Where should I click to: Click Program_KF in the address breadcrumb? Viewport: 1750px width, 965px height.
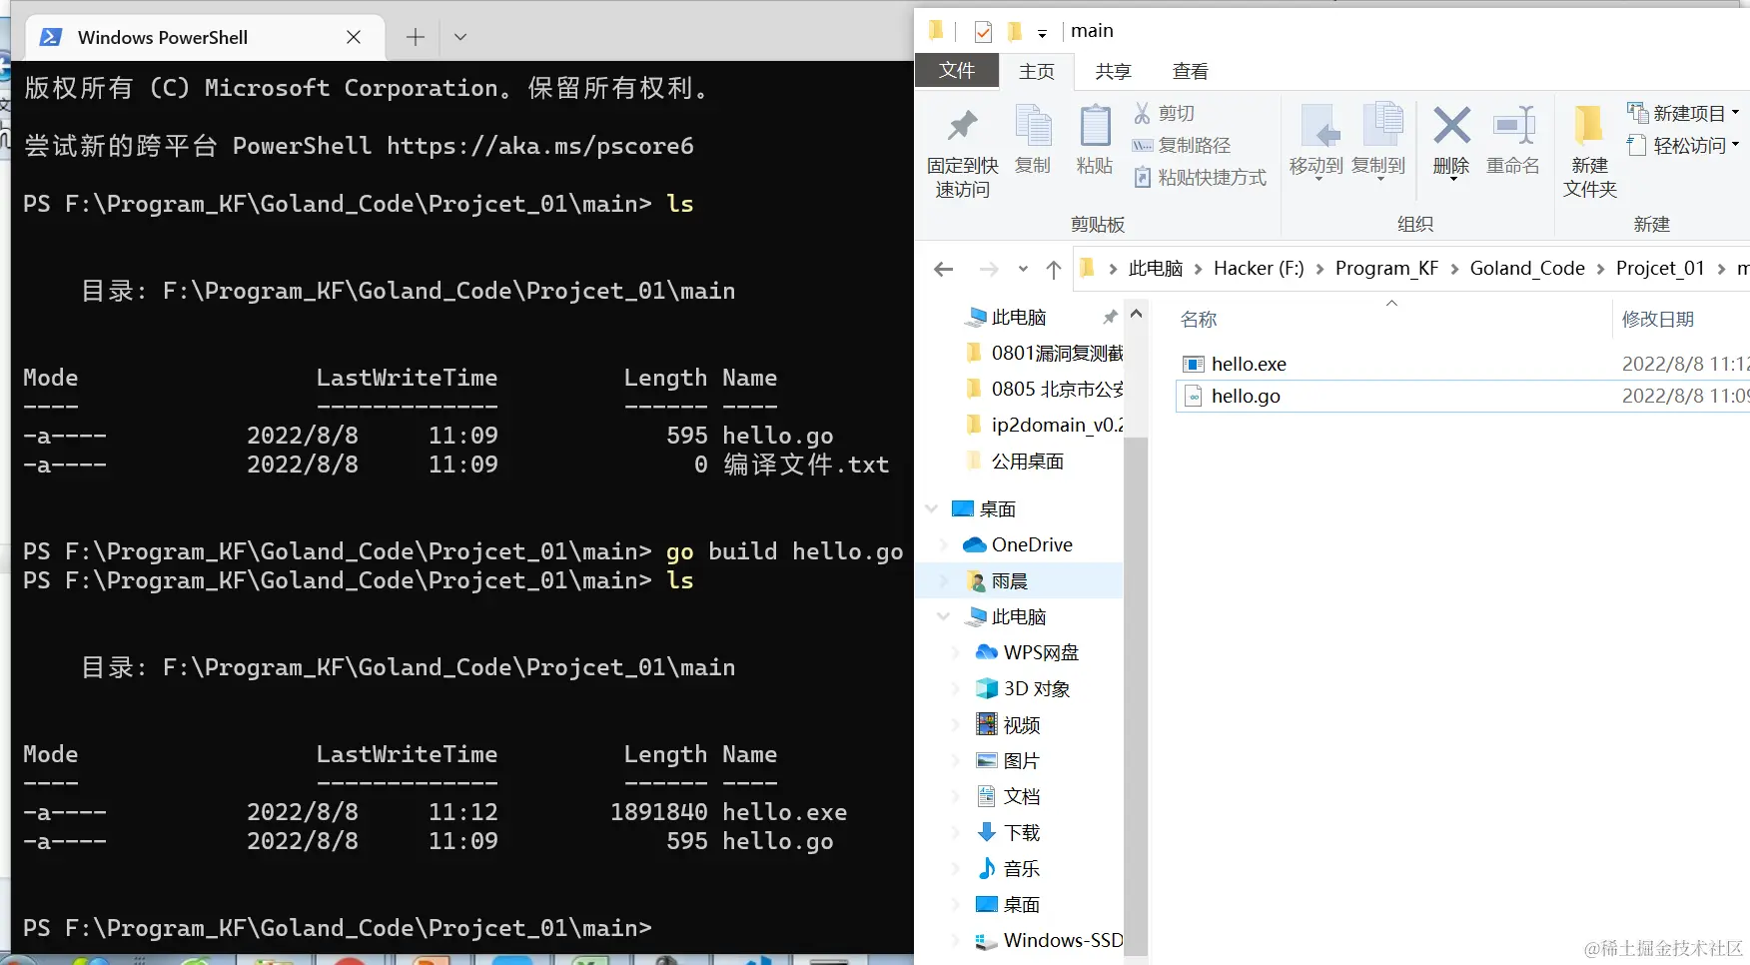click(x=1386, y=269)
